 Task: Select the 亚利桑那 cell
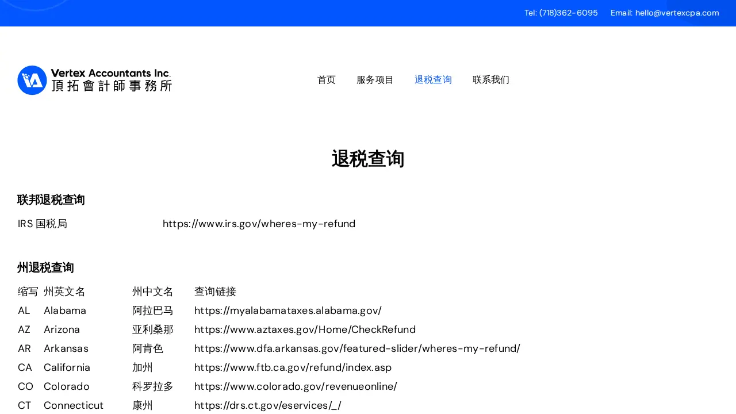coord(153,329)
